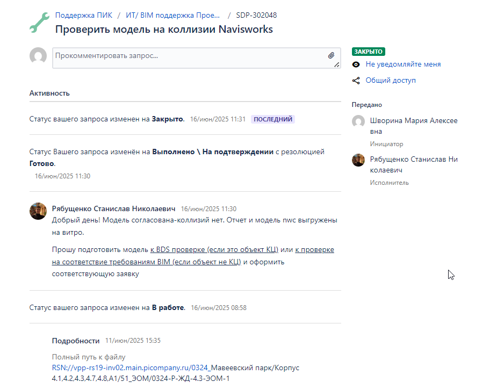Click Рябущенко's avatar in the Передано panel
504x389 pixels.
[x=358, y=160]
